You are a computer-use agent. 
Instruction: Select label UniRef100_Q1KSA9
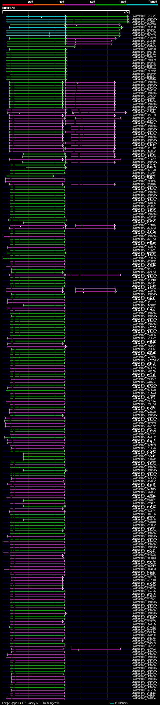coord(143,38)
